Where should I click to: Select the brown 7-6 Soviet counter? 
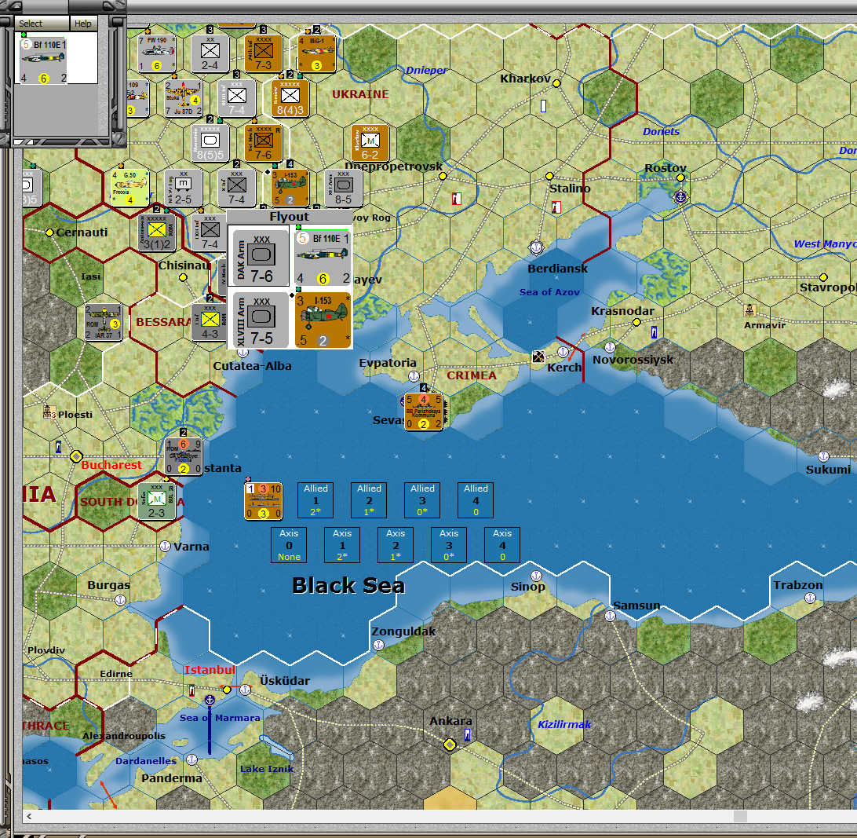264,143
